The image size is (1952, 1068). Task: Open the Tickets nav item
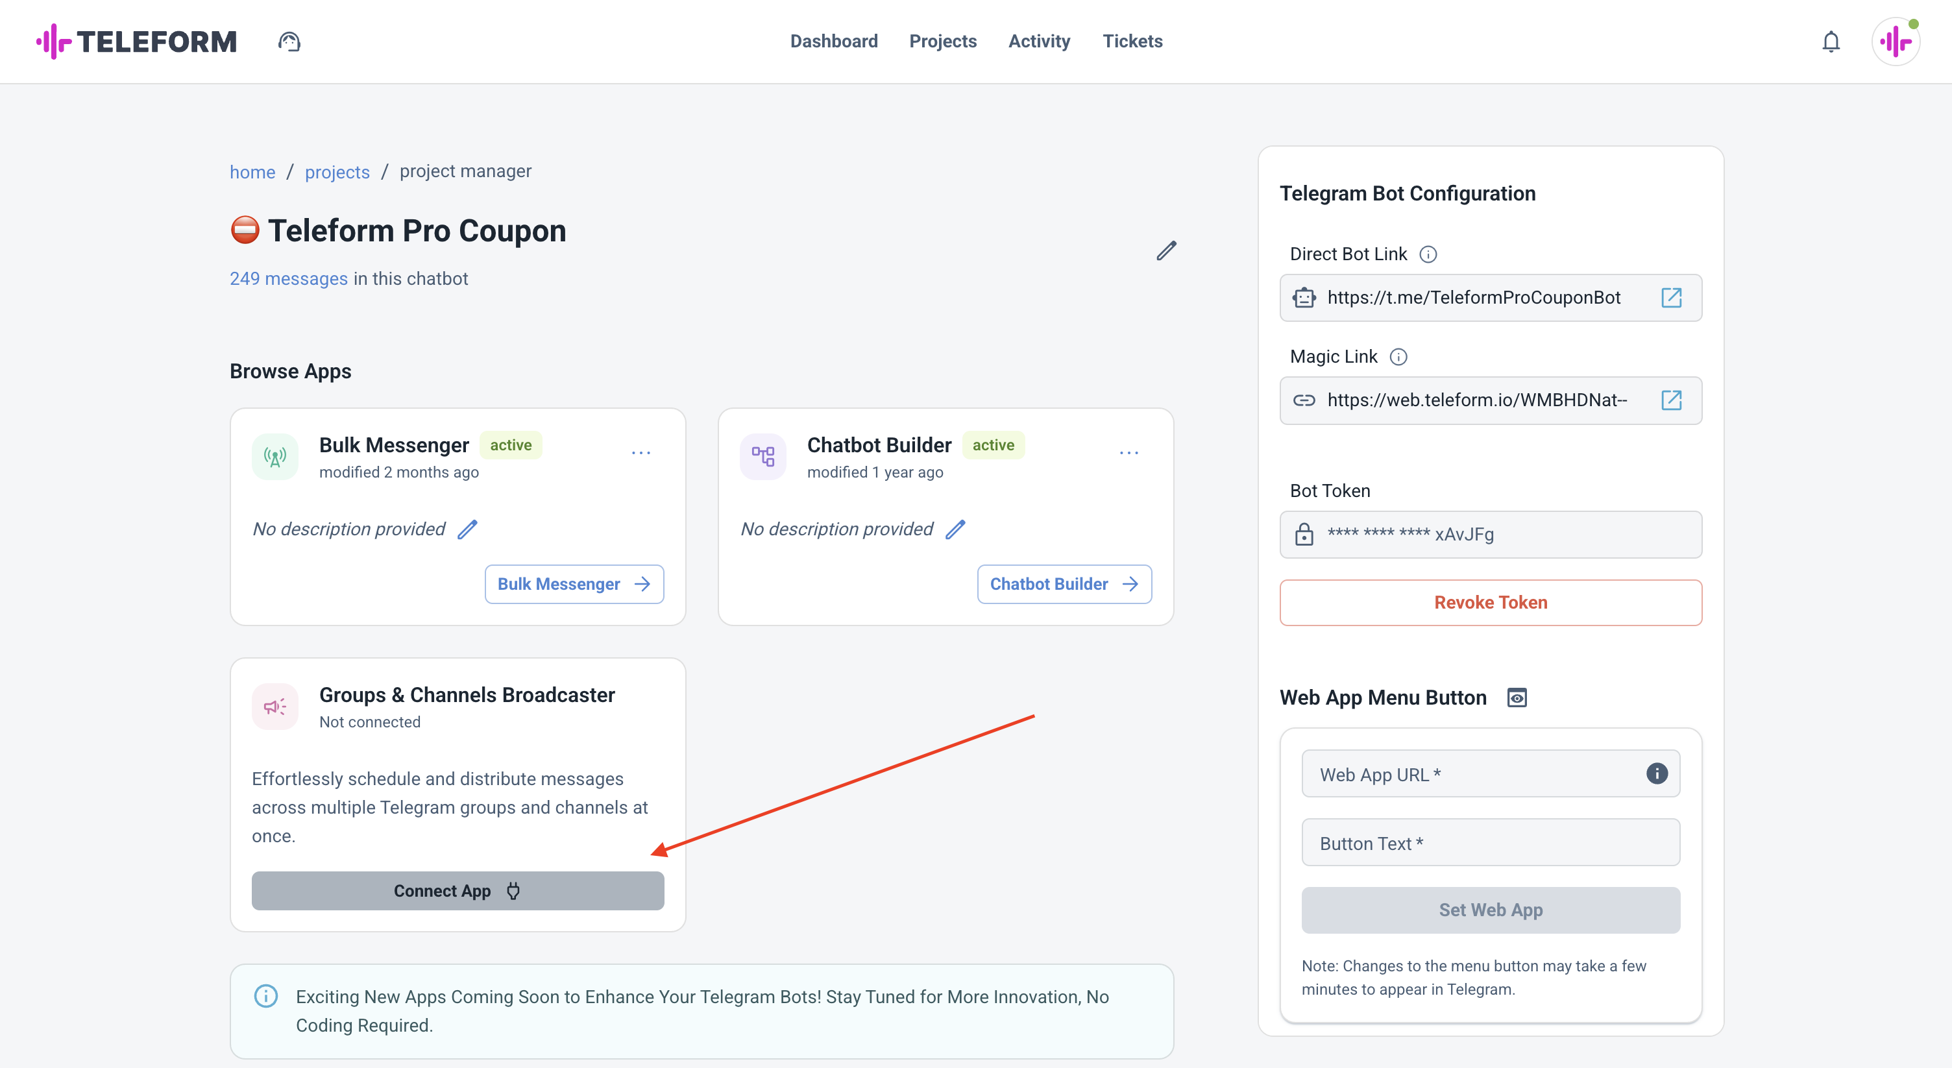[1132, 42]
